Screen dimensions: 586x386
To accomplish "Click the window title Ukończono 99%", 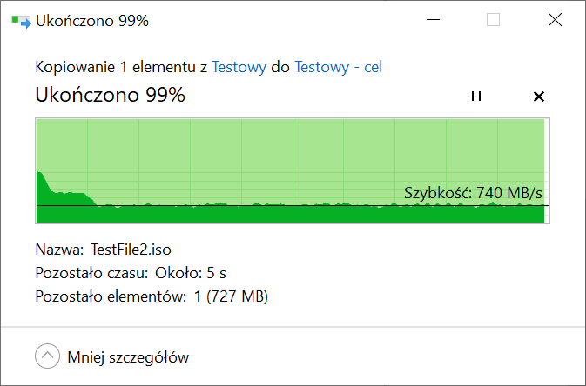I will point(92,21).
